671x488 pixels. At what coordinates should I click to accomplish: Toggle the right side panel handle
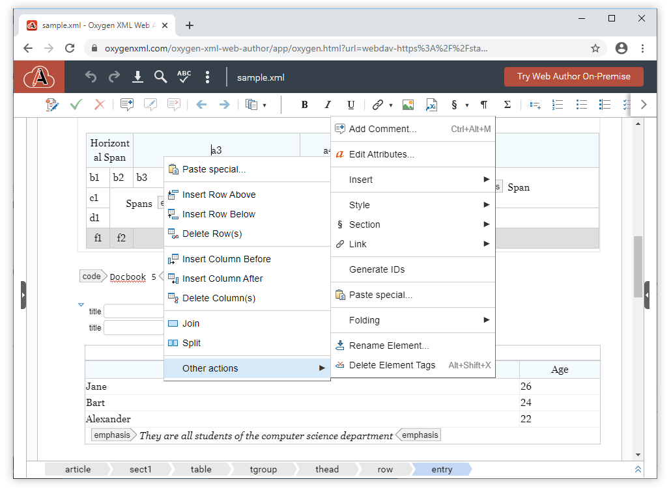point(647,295)
